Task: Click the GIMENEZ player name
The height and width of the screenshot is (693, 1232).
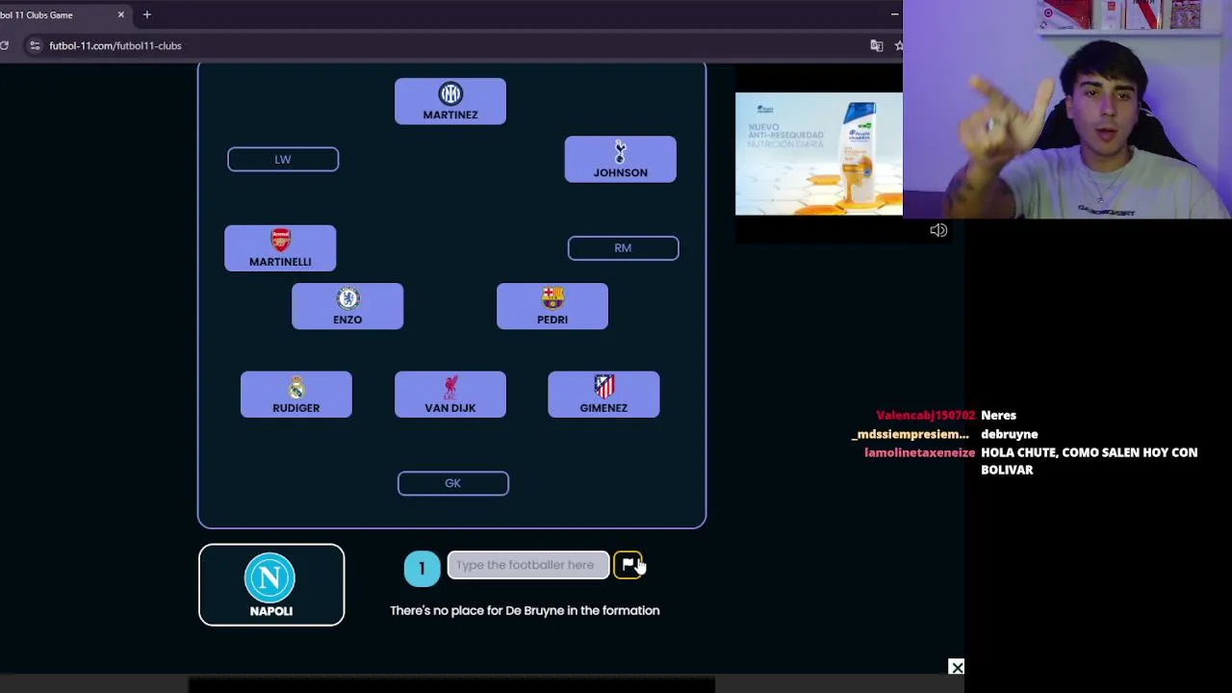Action: click(603, 408)
